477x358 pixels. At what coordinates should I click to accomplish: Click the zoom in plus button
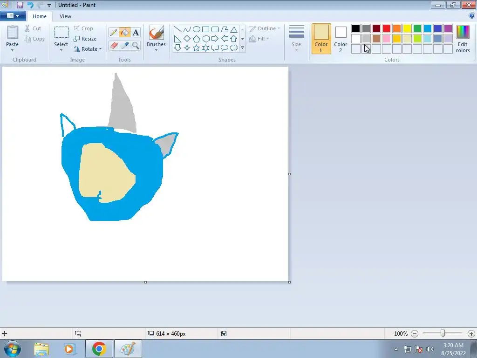point(471,334)
